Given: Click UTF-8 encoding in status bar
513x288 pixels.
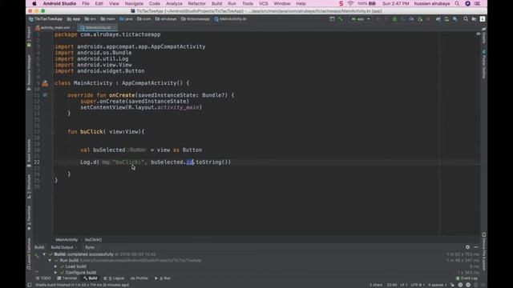Looking at the screenshot, I should tap(417, 285).
